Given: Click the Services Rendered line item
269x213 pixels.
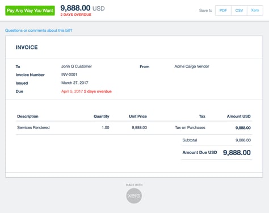Looking at the screenshot, I should point(33,127).
